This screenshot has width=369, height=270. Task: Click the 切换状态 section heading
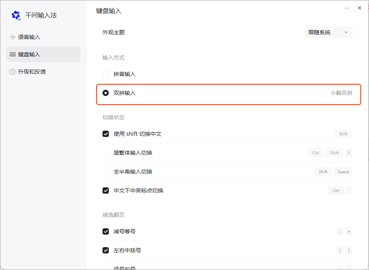click(114, 117)
